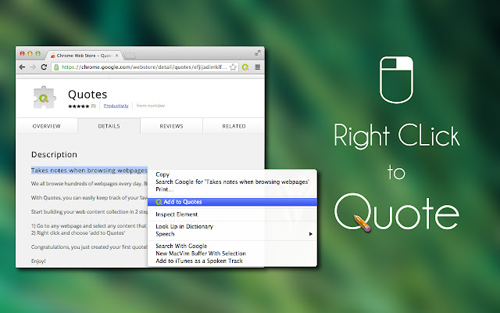Viewport: 500px width, 313px height.
Task: Open the Quotes extension icon in the toolbar
Action: 245,67
